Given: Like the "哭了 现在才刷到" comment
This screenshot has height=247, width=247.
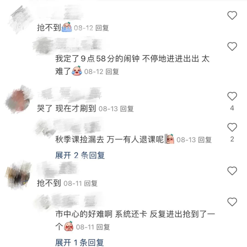Looking at the screenshot, I should 232,96.
